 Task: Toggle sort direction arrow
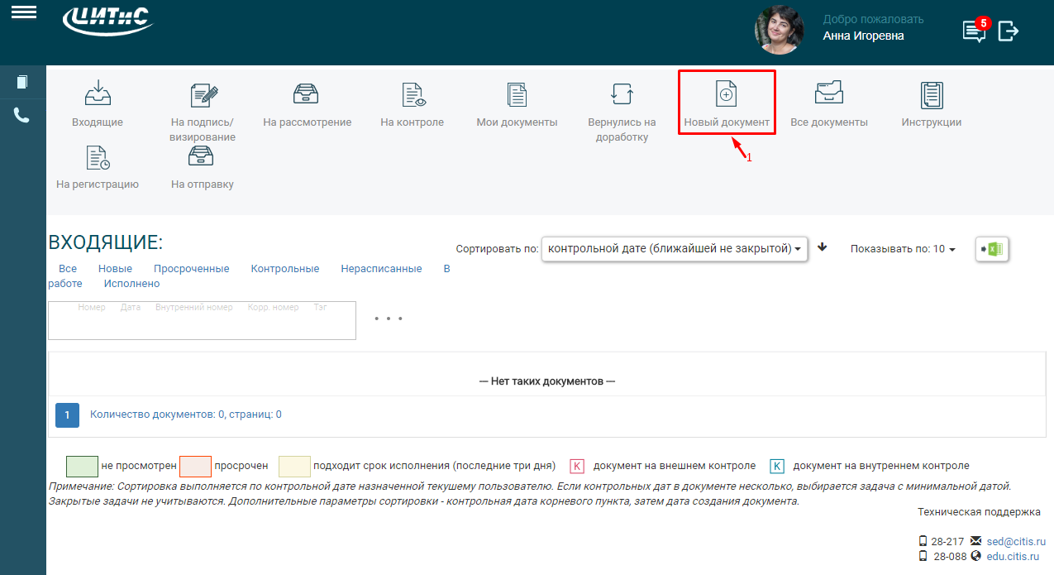pyautogui.click(x=822, y=247)
